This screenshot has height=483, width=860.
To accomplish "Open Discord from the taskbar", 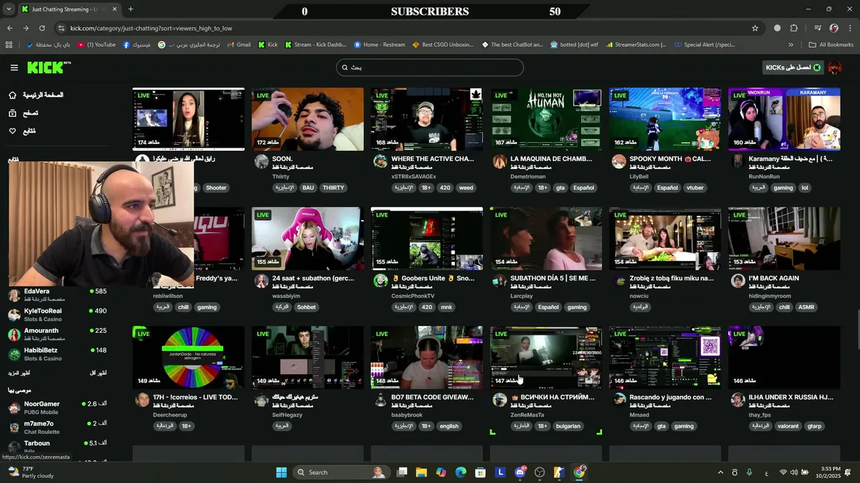I will click(x=520, y=472).
